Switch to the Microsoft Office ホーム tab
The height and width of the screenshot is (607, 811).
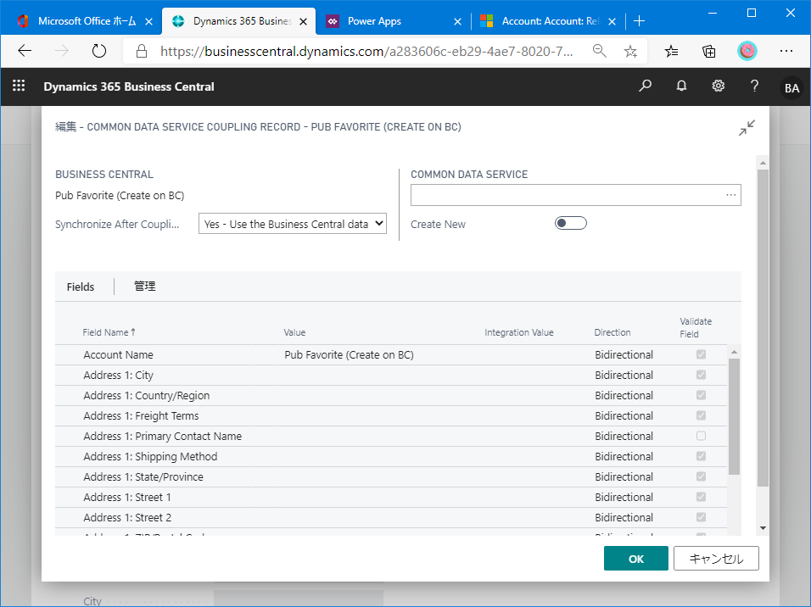coord(87,21)
